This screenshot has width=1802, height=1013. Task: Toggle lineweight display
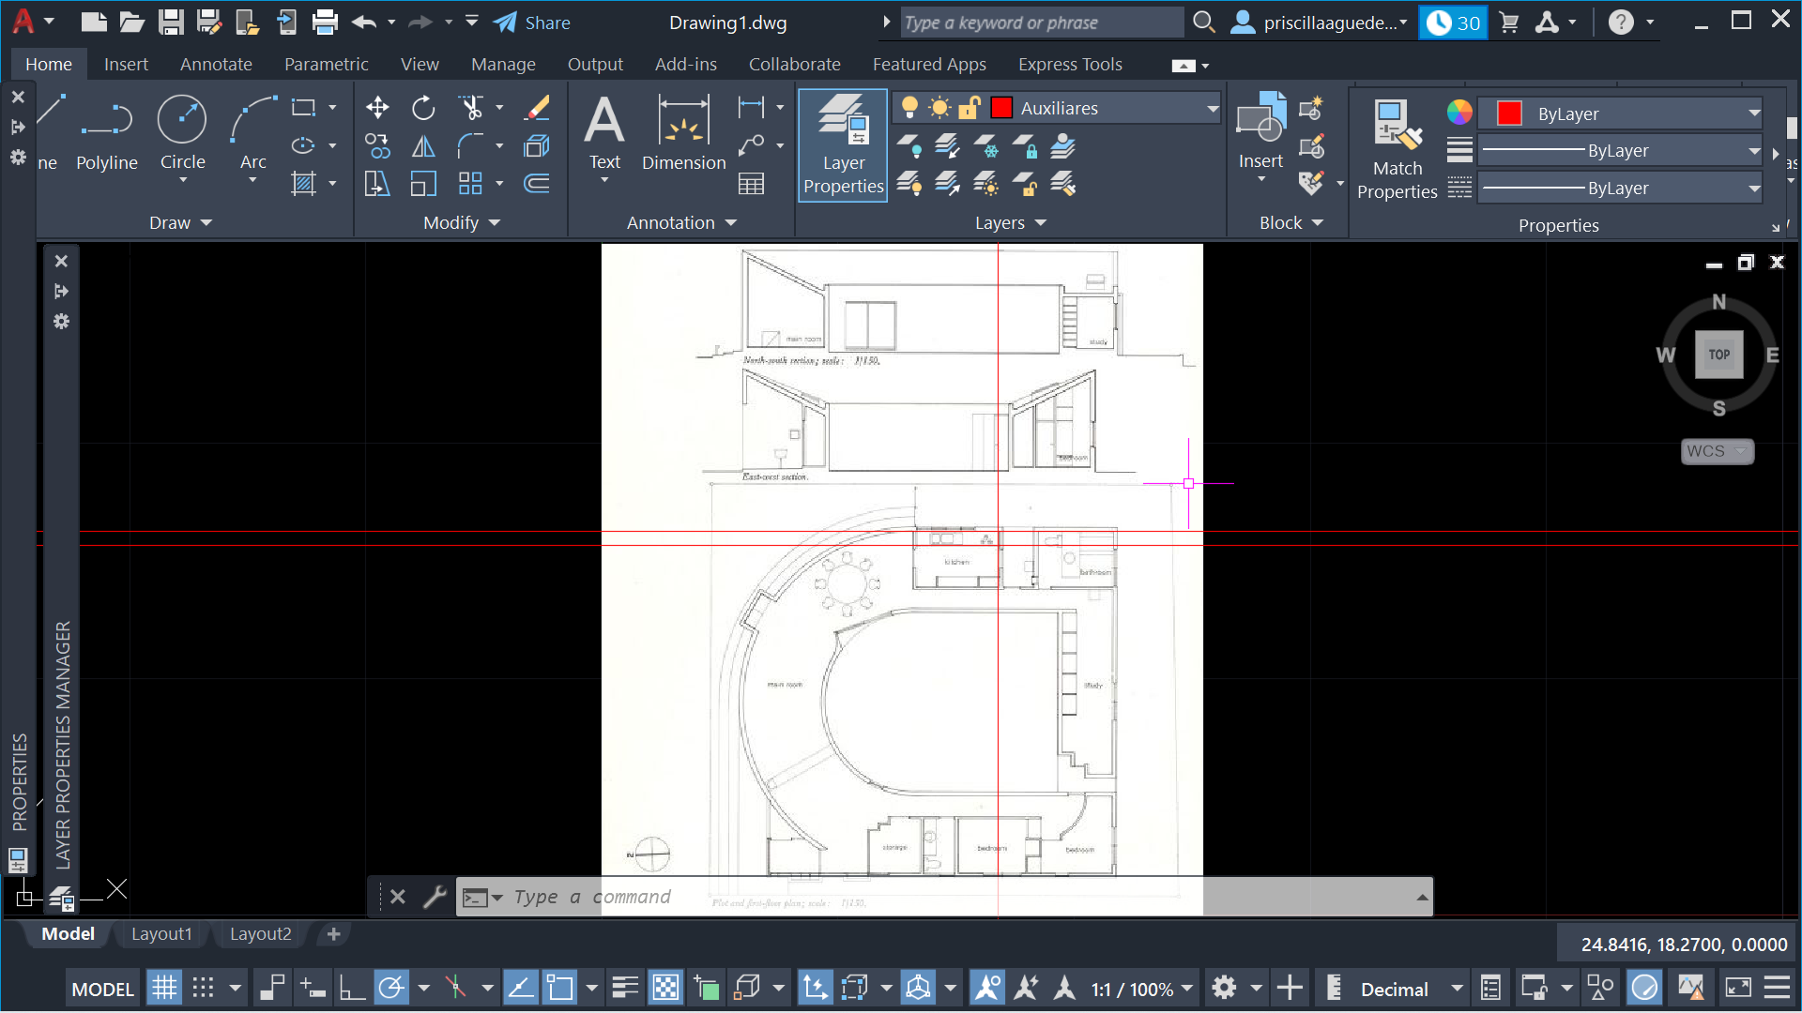625,988
